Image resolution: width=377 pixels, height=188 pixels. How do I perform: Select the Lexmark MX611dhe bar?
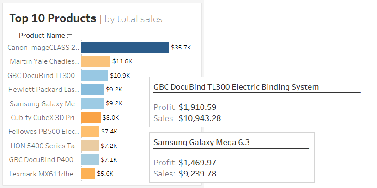88,174
